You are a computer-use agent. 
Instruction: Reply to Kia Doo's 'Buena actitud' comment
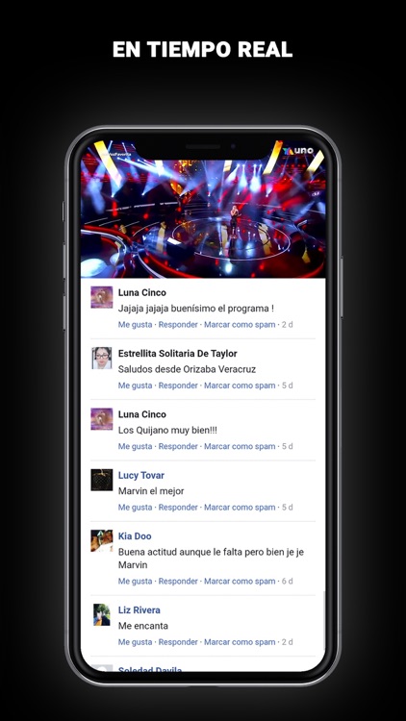click(x=178, y=582)
